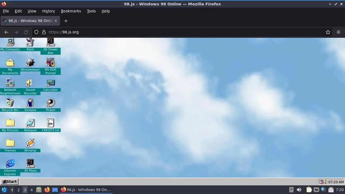
Task: Select the Recycle Bin icon
Action: click(x=10, y=105)
